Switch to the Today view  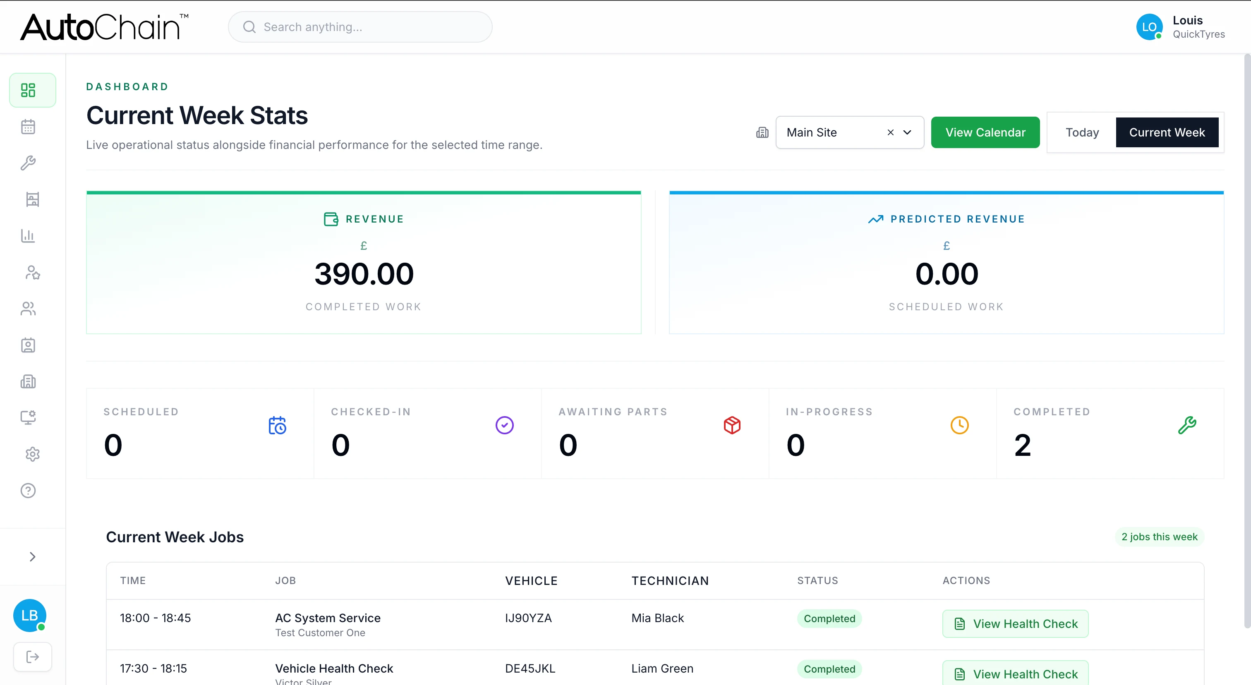(1081, 132)
